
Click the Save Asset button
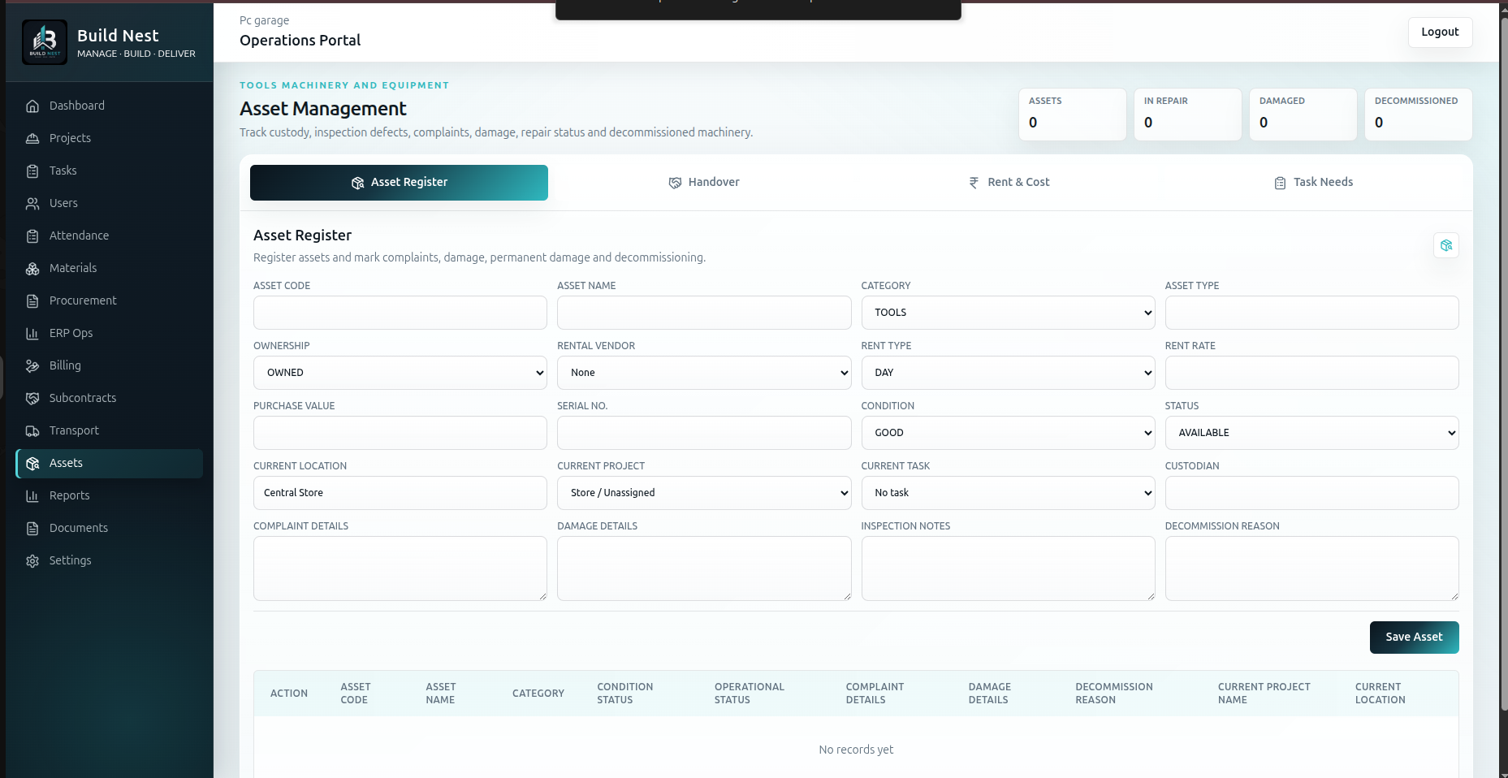[1414, 638]
